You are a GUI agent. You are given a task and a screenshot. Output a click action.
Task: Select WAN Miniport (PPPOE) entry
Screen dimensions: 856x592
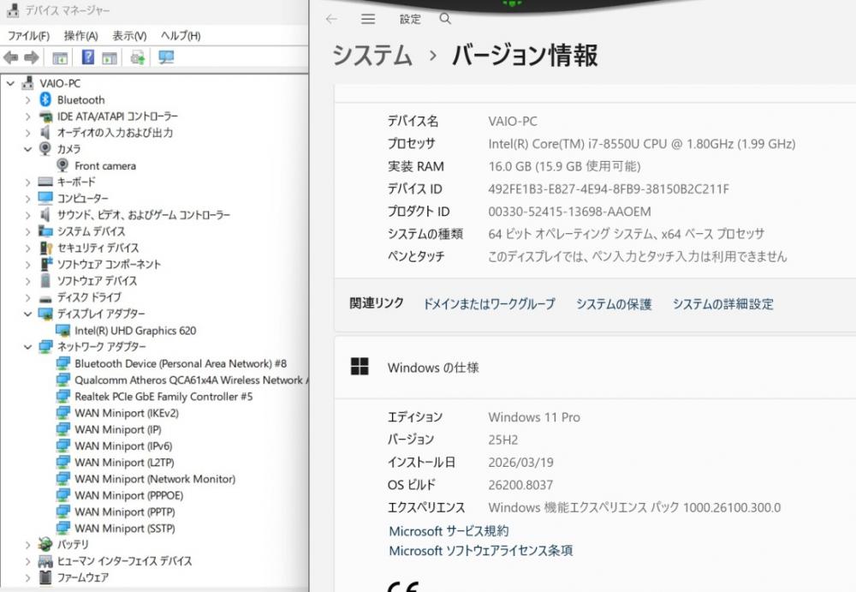point(129,495)
